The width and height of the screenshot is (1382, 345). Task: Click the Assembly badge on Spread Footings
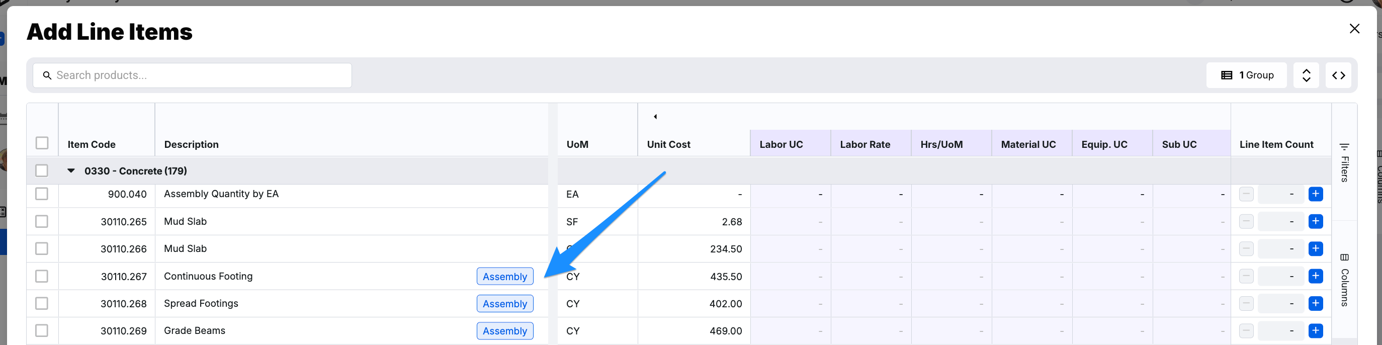504,304
